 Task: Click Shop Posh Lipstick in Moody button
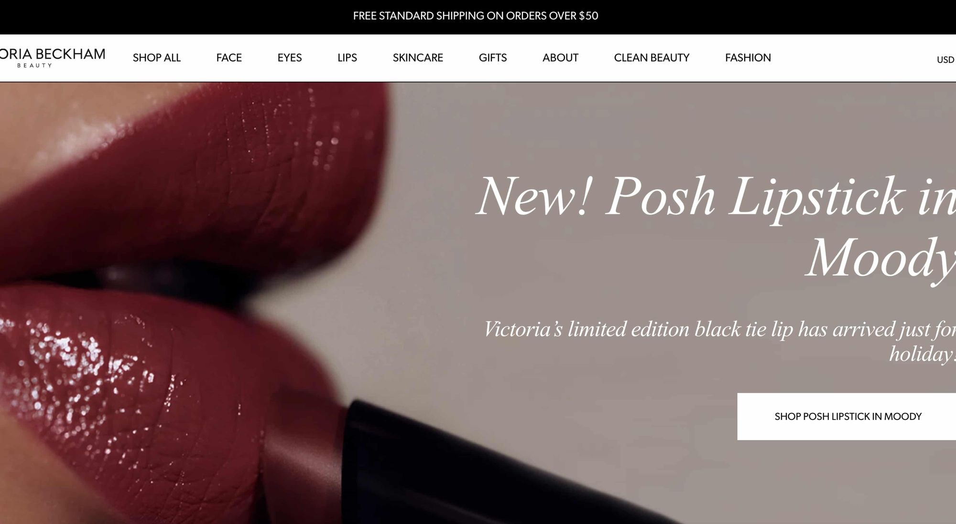pos(847,416)
